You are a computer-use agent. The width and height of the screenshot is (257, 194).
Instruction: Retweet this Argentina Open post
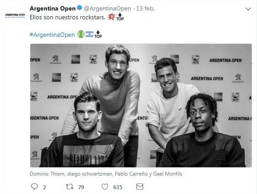pos(69,187)
